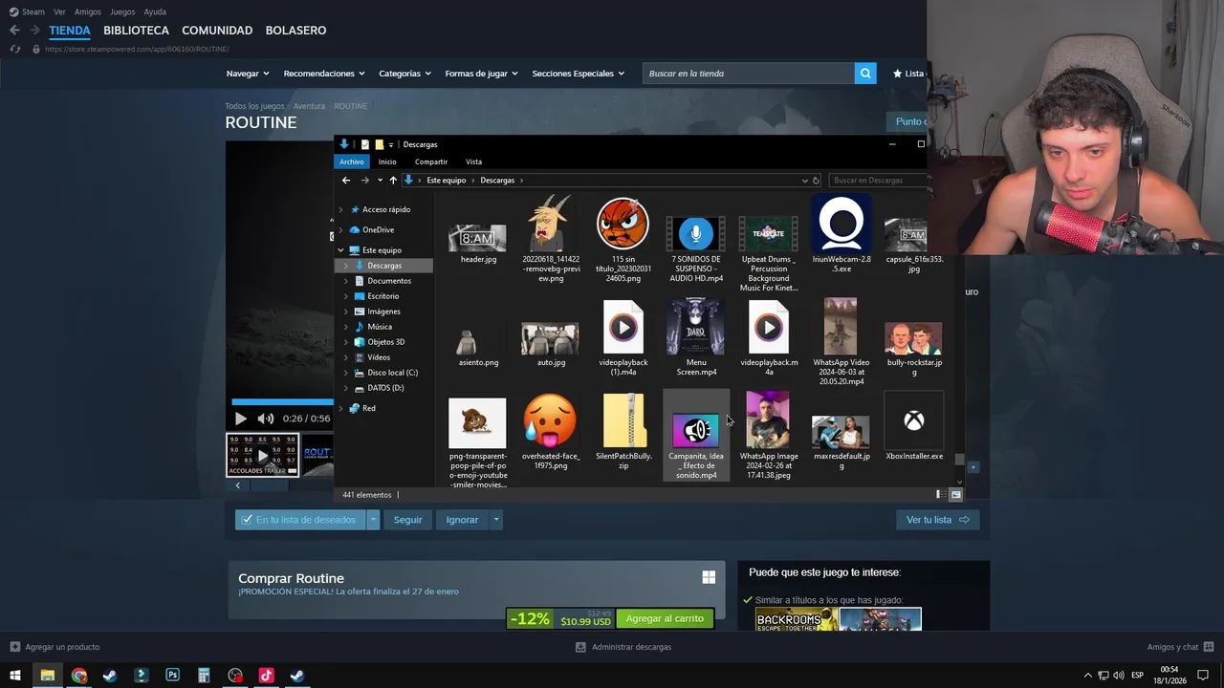
Task: Open wishlist dropdown arrow next to deseados
Action: [374, 520]
